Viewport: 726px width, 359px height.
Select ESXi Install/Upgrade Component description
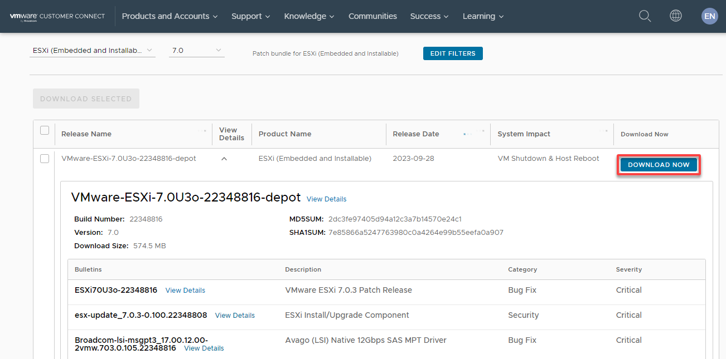(347, 315)
